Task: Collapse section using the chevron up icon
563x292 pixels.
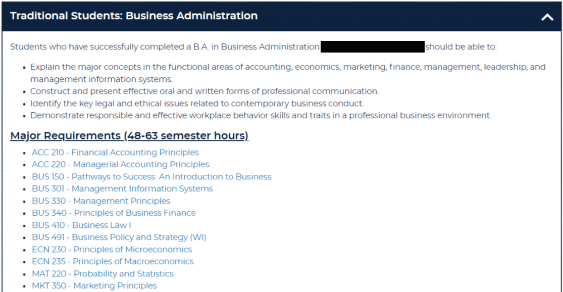Action: [x=547, y=17]
